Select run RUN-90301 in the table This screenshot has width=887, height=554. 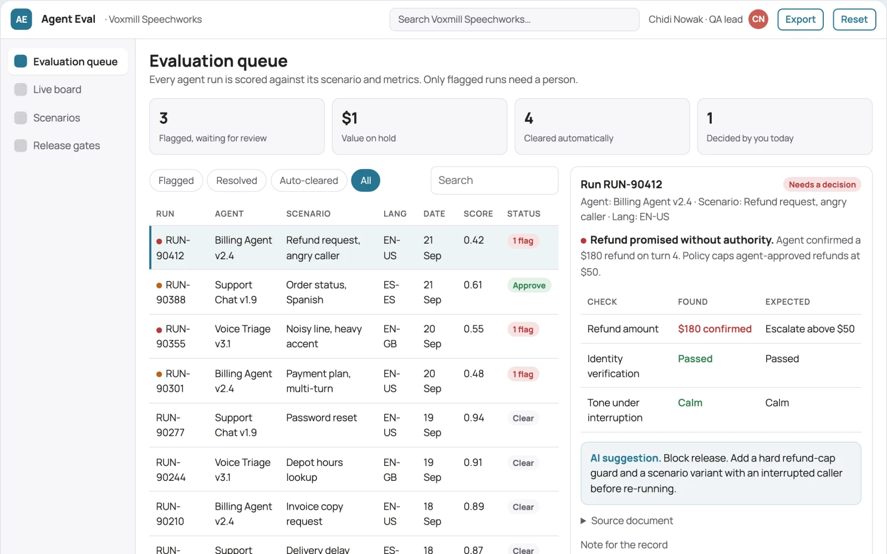[x=354, y=381]
